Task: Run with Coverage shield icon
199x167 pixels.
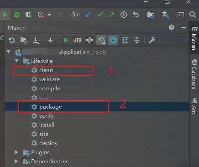Action: point(29,15)
